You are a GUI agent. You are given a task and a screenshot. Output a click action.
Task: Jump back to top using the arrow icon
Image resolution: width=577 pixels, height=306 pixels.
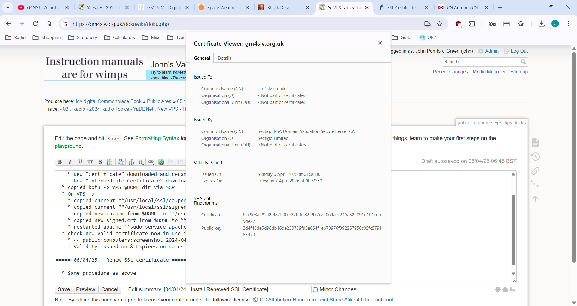point(536,199)
